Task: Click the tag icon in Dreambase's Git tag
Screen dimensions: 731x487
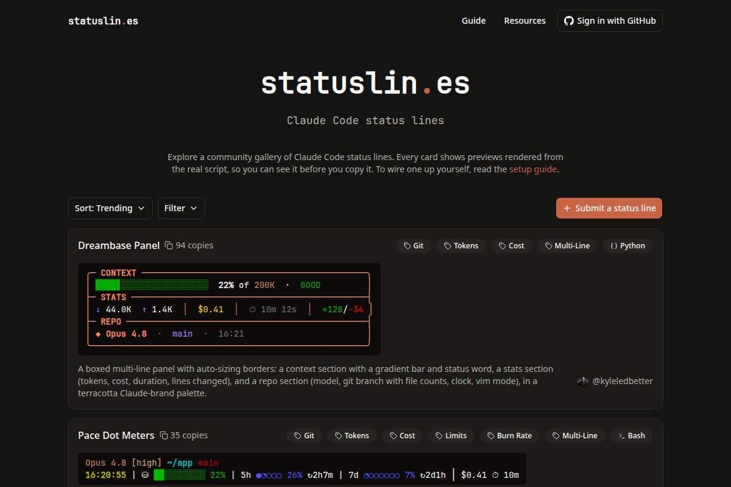Action: (407, 246)
